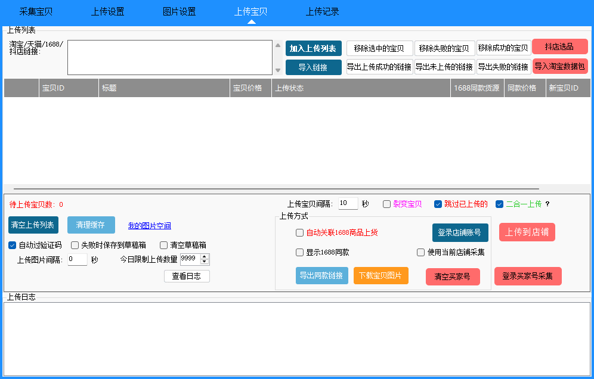Click 移除失败的宝贝 to remove failed items
This screenshot has width=594, height=379.
tap(443, 48)
